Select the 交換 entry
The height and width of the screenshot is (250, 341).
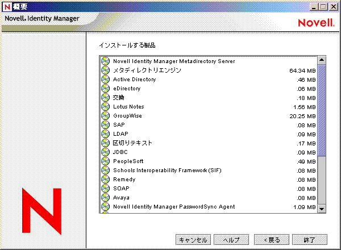(x=209, y=98)
